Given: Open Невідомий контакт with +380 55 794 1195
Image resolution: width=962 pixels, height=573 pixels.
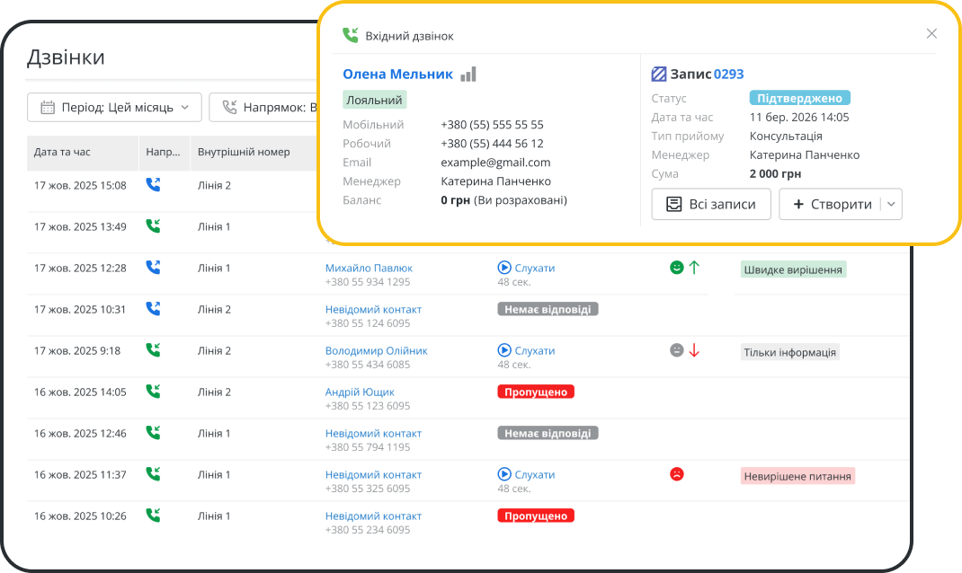Looking at the screenshot, I should (x=373, y=433).
